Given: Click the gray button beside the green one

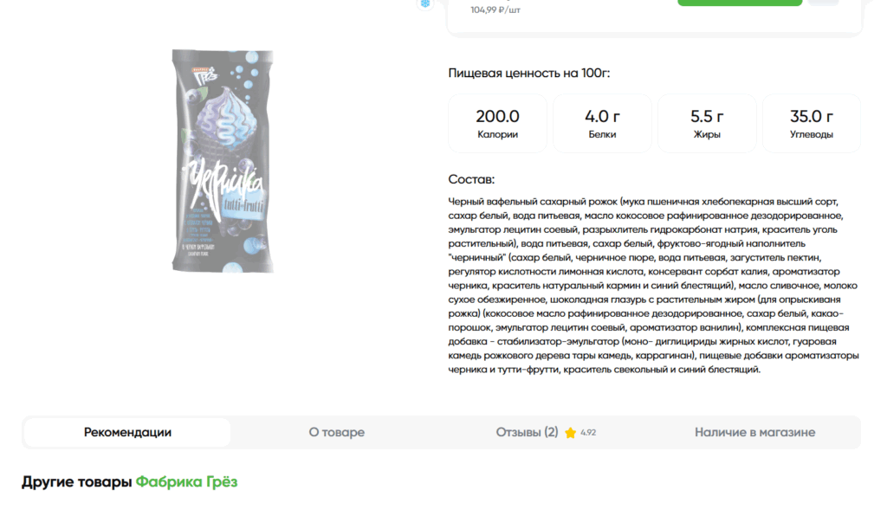Looking at the screenshot, I should (x=823, y=3).
